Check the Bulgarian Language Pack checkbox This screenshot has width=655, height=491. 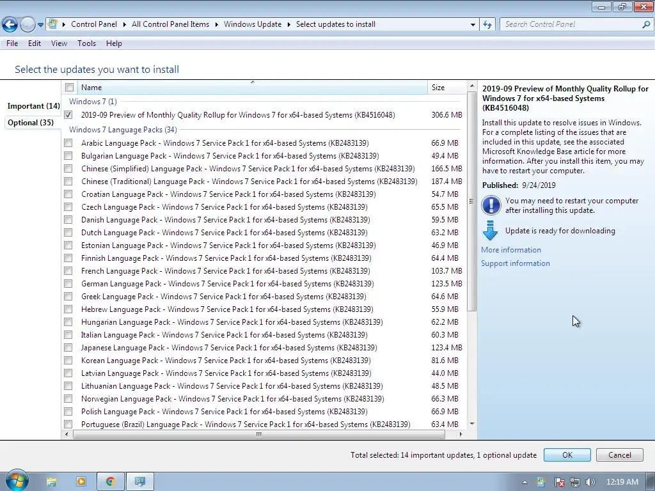tap(68, 156)
